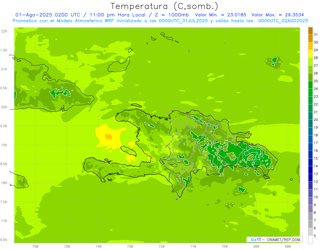Click the legend value '23'

coord(316,96)
